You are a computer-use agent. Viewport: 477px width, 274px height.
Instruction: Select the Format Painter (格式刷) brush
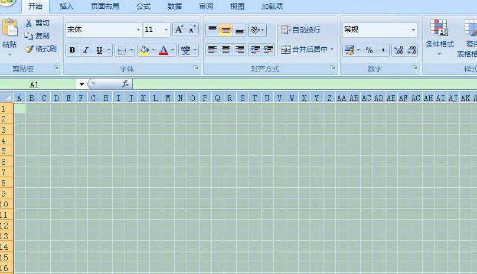coord(41,48)
